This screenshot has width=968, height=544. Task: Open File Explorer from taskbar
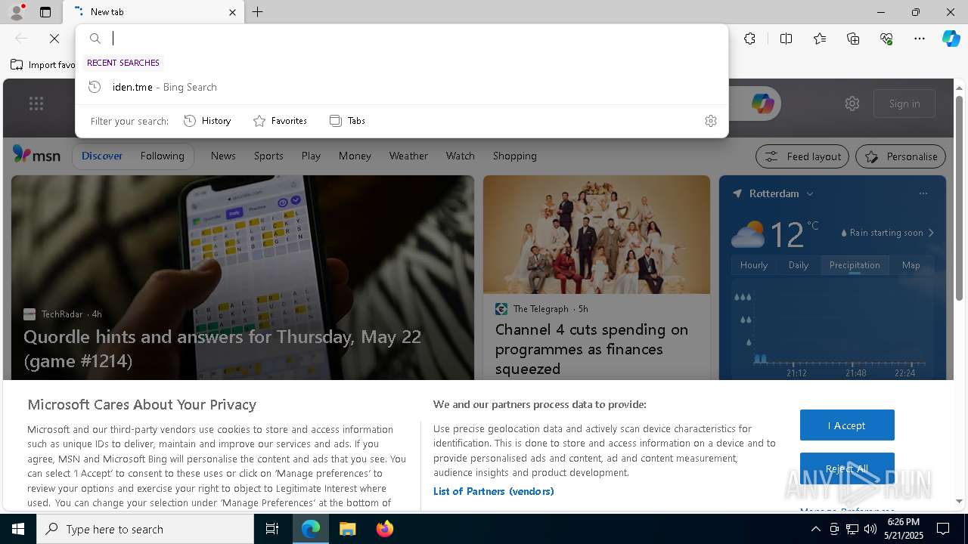click(347, 529)
